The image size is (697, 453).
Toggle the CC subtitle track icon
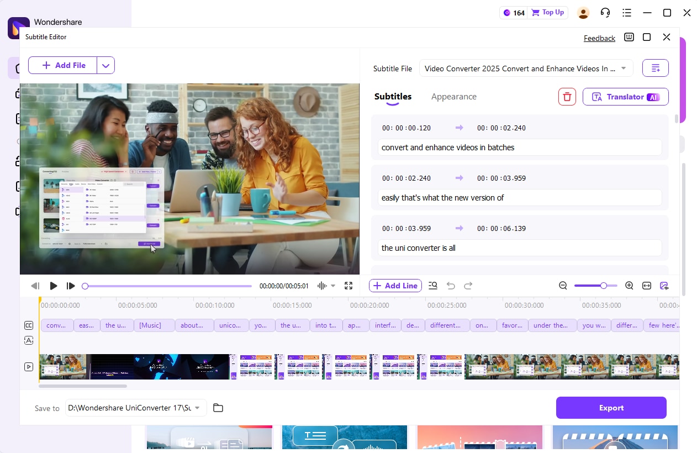(29, 325)
